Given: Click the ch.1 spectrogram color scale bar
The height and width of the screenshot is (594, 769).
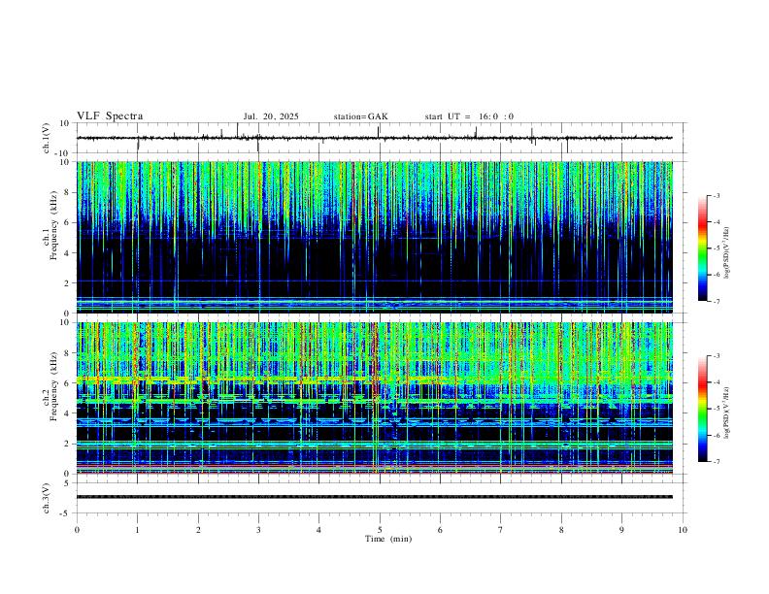Looking at the screenshot, I should 702,248.
